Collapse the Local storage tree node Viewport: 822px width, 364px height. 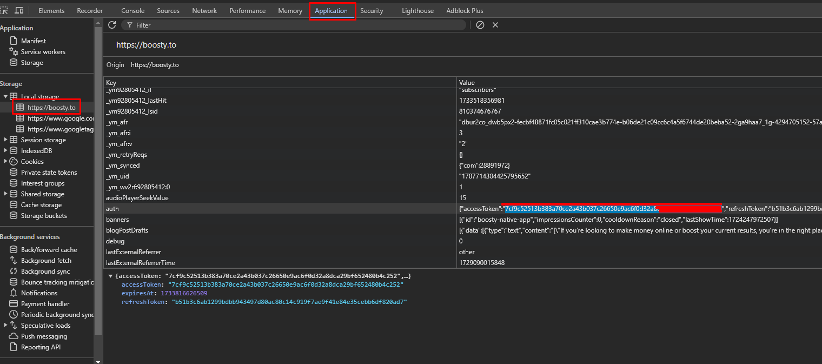coord(6,97)
